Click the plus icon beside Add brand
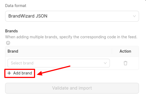 point(9,73)
